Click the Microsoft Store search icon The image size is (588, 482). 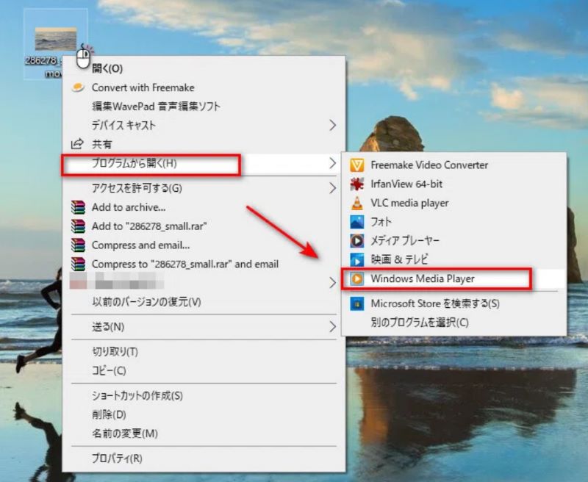358,303
